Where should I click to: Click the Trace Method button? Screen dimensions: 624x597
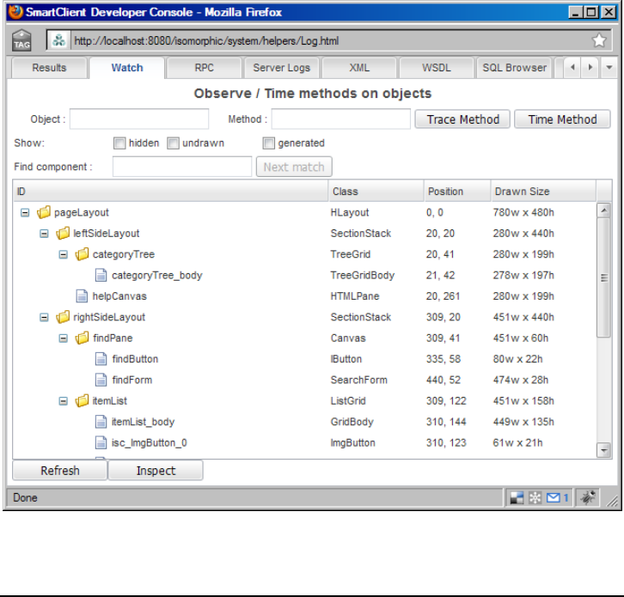[x=462, y=119]
